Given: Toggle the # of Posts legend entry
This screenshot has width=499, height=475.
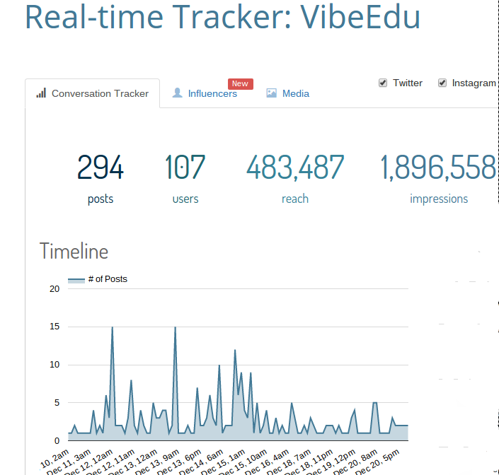Looking at the screenshot, I should [x=98, y=279].
